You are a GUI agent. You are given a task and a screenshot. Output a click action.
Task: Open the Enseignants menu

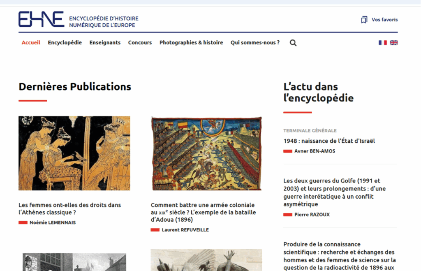coord(105,42)
